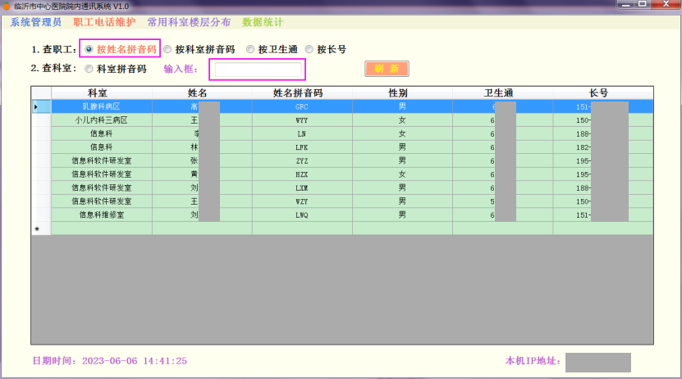Sort table by 姓名拼音码 column header
The image size is (682, 379).
[x=301, y=92]
